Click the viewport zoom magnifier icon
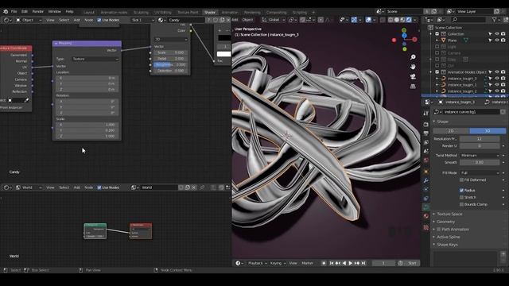The width and height of the screenshot is (509, 286). (x=413, y=57)
